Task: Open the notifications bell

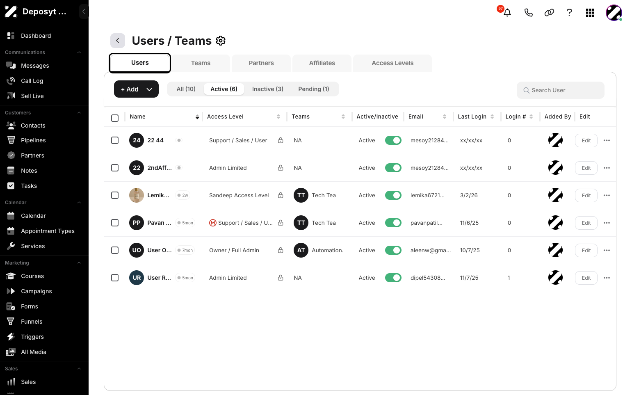Action: click(x=507, y=13)
